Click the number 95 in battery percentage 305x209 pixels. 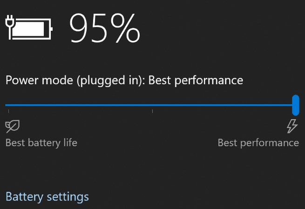[x=88, y=28]
